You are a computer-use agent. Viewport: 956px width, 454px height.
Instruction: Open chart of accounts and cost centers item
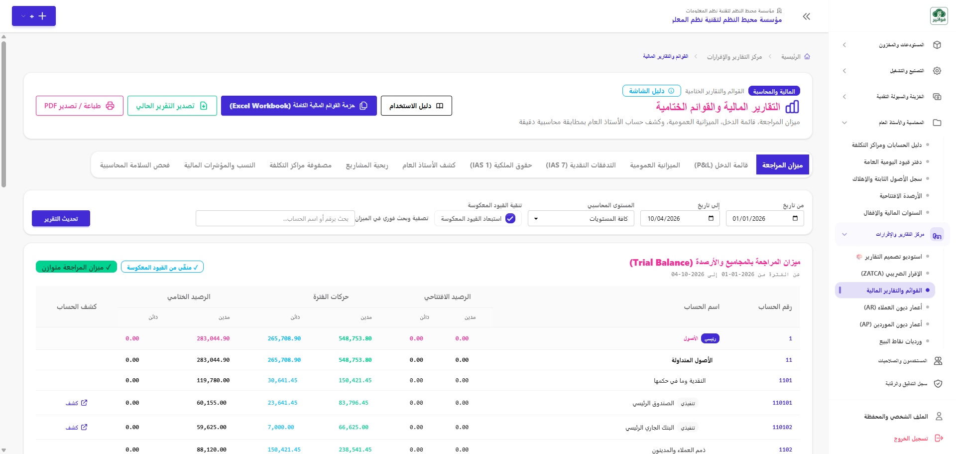coord(887,145)
